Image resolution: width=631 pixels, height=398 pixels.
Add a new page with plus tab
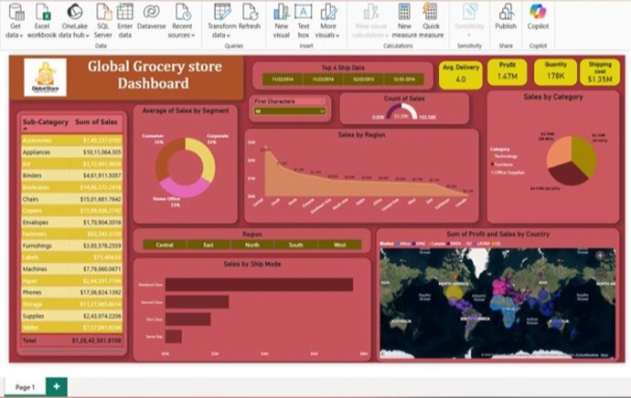[x=56, y=387]
